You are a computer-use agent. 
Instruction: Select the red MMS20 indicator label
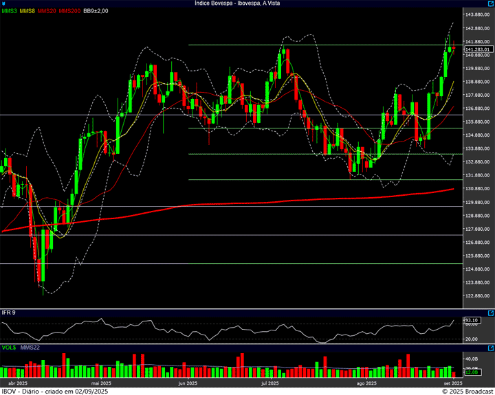point(47,11)
